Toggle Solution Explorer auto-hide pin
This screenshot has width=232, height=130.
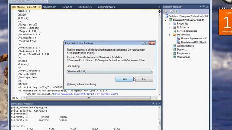pos(204,6)
